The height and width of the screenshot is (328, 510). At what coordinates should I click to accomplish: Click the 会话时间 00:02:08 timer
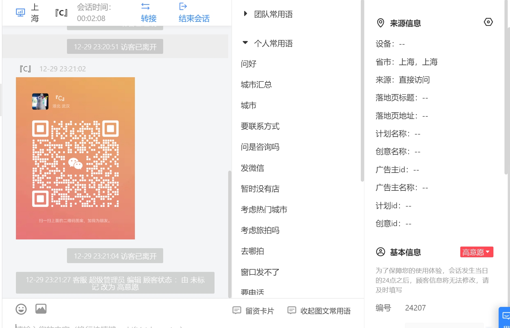point(94,13)
